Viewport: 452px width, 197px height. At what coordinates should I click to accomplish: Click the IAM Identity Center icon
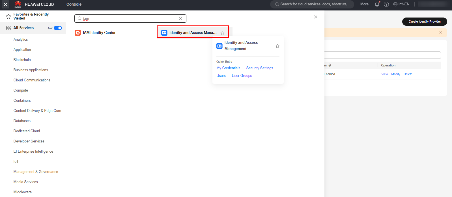78,33
